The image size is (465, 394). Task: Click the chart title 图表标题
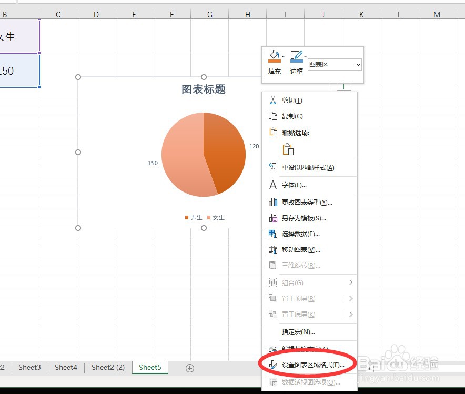pos(204,89)
